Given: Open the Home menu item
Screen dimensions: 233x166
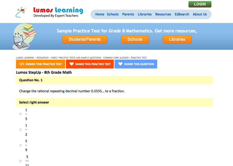Looking at the screenshot, I should point(100,14).
